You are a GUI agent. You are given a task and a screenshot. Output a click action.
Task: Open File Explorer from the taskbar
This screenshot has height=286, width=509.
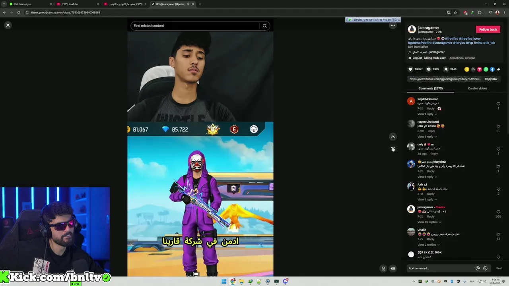pos(241,281)
